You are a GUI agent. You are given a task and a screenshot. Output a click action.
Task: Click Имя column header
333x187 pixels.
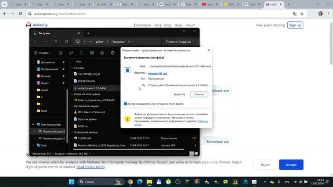(79, 62)
